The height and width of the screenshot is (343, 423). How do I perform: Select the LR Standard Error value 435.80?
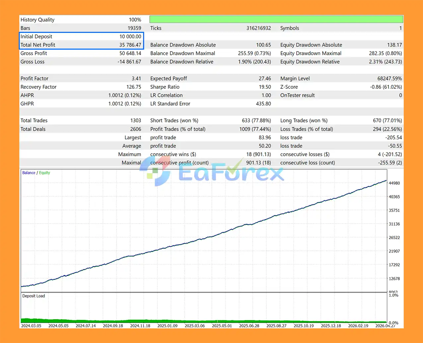(x=264, y=103)
